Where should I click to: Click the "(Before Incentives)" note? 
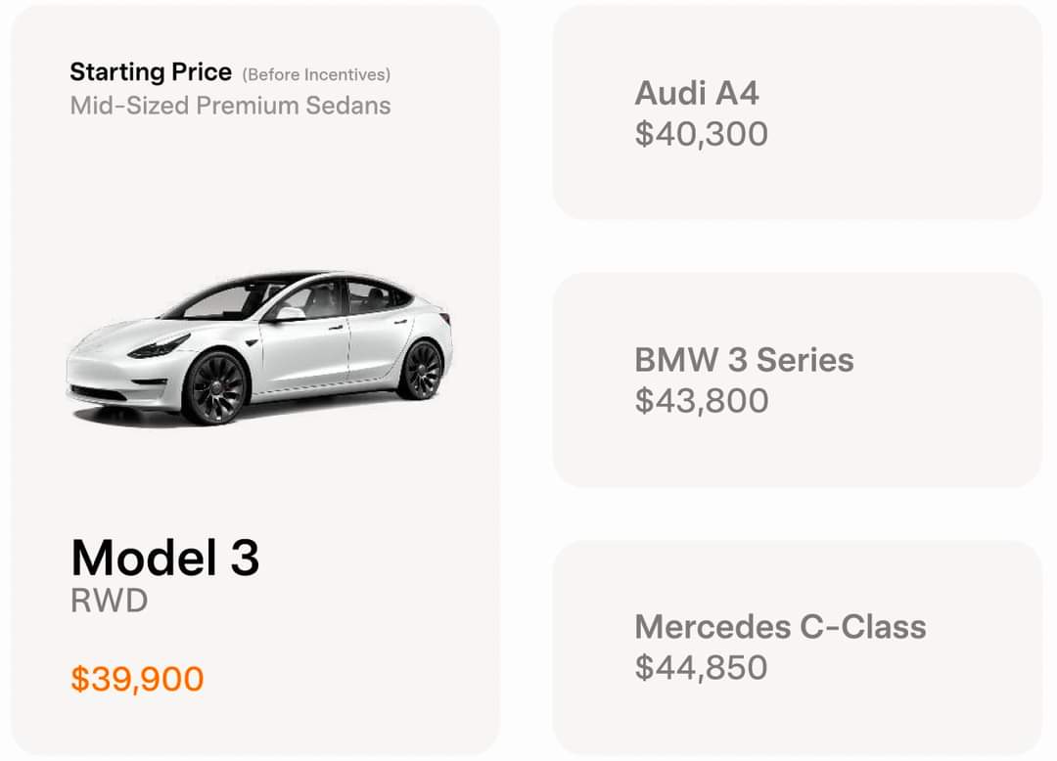(x=316, y=74)
